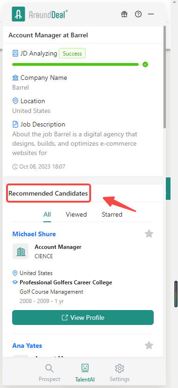The width and height of the screenshot is (178, 388).
Task: Click the JD Analyzing progress bar
Action: (x=75, y=64)
